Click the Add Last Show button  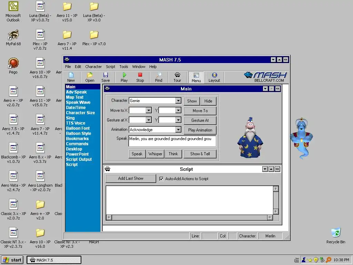(x=131, y=178)
